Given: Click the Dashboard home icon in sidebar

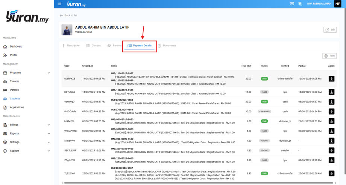Looking at the screenshot, I should 5,47.
